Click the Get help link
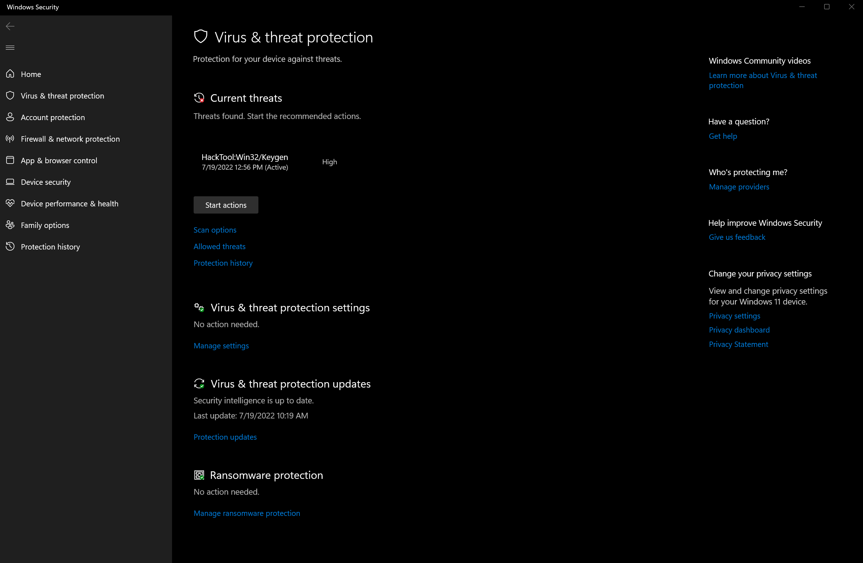Viewport: 863px width, 563px height. pyautogui.click(x=723, y=136)
